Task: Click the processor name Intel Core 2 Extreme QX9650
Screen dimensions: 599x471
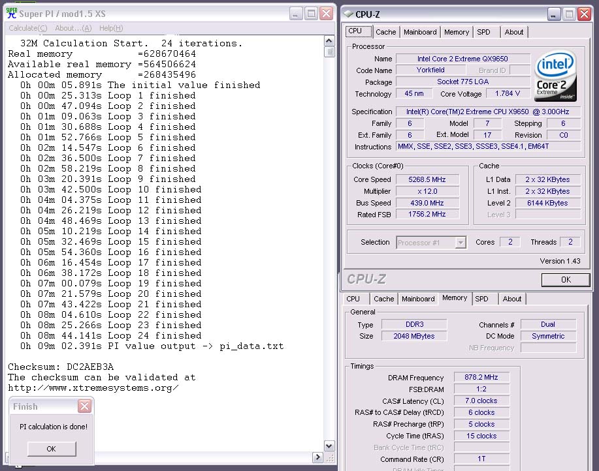Action: [462, 59]
